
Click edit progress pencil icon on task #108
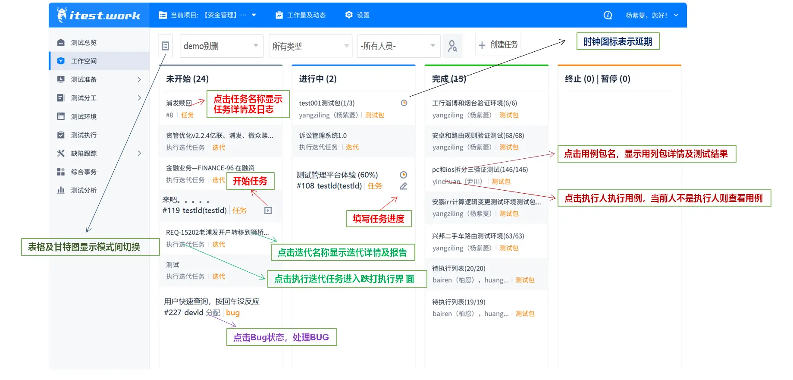click(404, 186)
